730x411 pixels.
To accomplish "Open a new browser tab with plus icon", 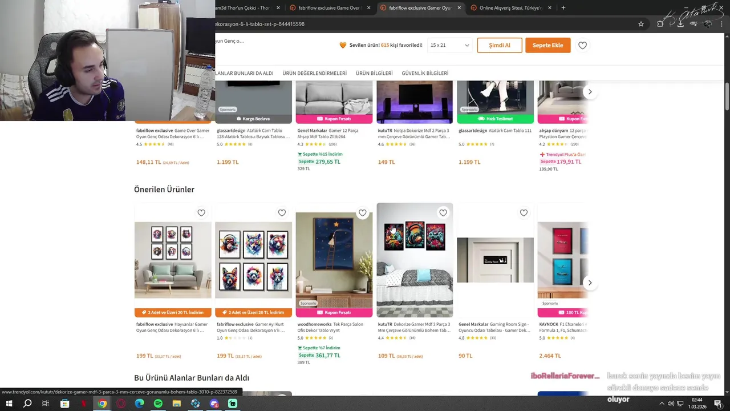I will 563,7.
